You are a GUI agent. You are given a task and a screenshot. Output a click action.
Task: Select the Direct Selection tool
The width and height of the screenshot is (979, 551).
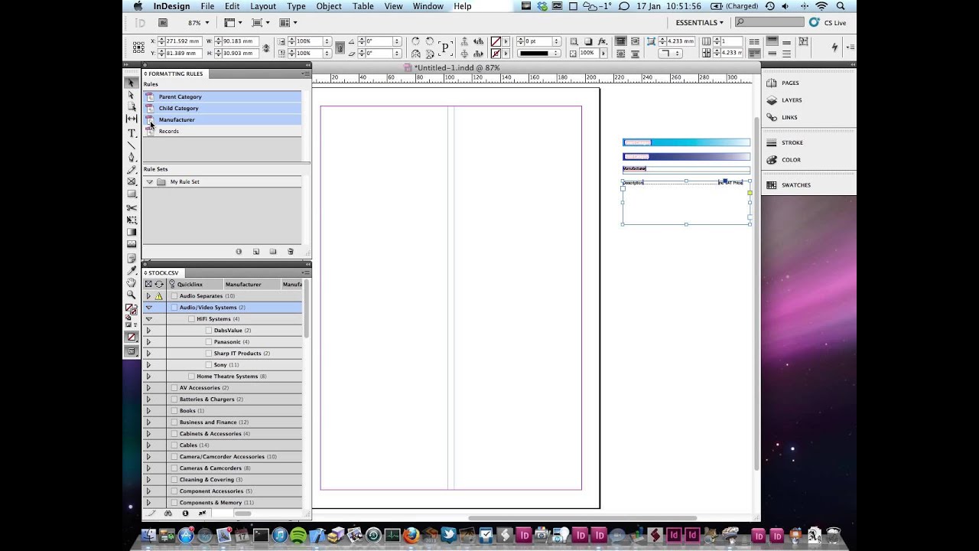click(131, 95)
